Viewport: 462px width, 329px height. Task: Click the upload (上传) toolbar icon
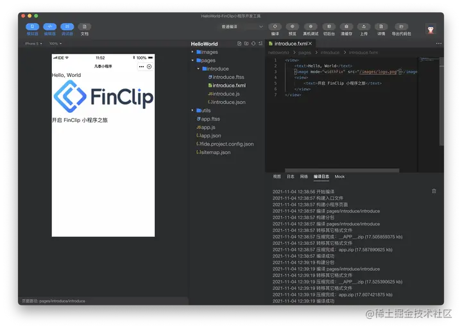pyautogui.click(x=364, y=27)
